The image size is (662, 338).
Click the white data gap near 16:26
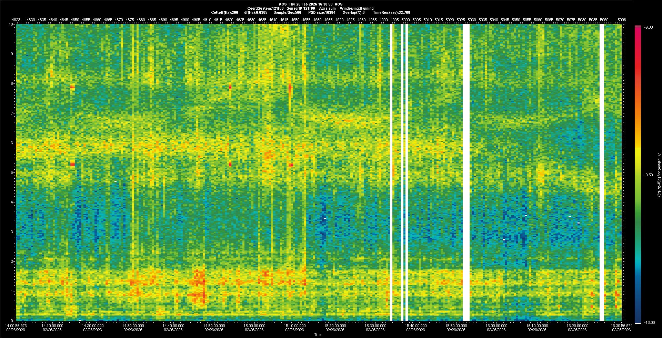(602, 172)
